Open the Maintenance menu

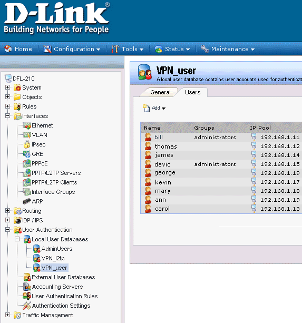tap(228, 49)
